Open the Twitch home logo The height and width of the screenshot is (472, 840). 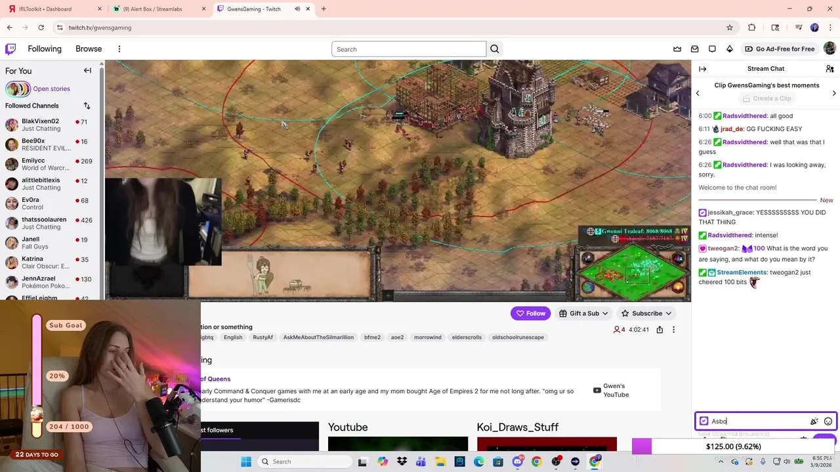(10, 49)
